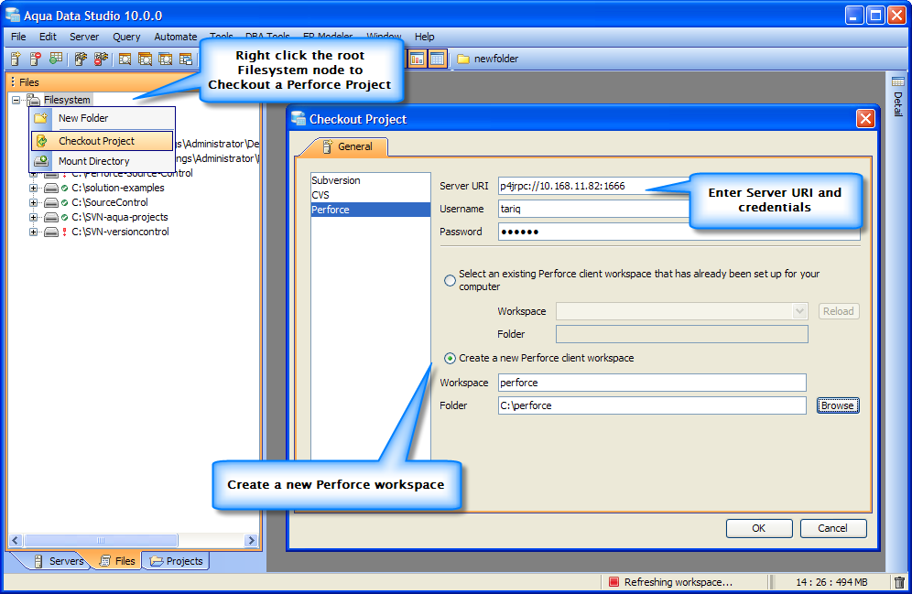This screenshot has height=594, width=912.
Task: Select existing Perforce client workspace option
Action: [450, 280]
